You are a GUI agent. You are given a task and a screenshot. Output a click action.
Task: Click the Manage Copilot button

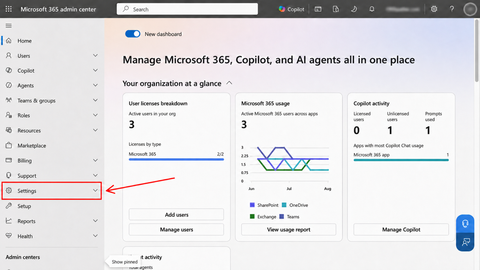(x=401, y=229)
